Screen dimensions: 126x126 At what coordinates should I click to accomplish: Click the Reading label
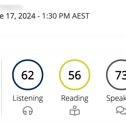point(75,98)
